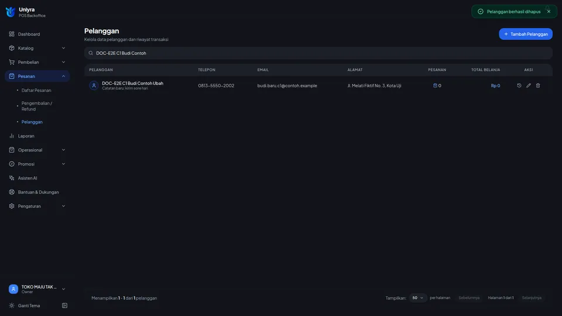Image resolution: width=562 pixels, height=316 pixels.
Task: Edit customer DOC-E2E C1 Budi Contoh Ubah
Action: pyautogui.click(x=528, y=85)
